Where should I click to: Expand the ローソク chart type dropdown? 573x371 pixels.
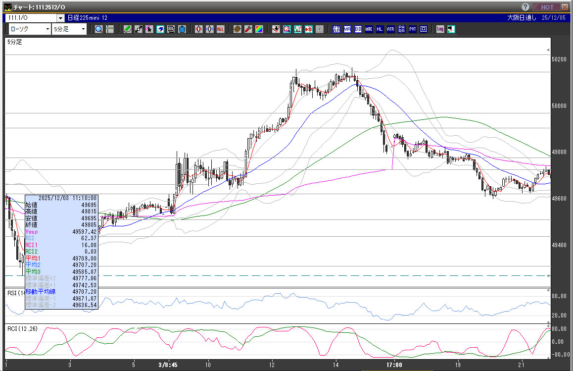(48, 29)
